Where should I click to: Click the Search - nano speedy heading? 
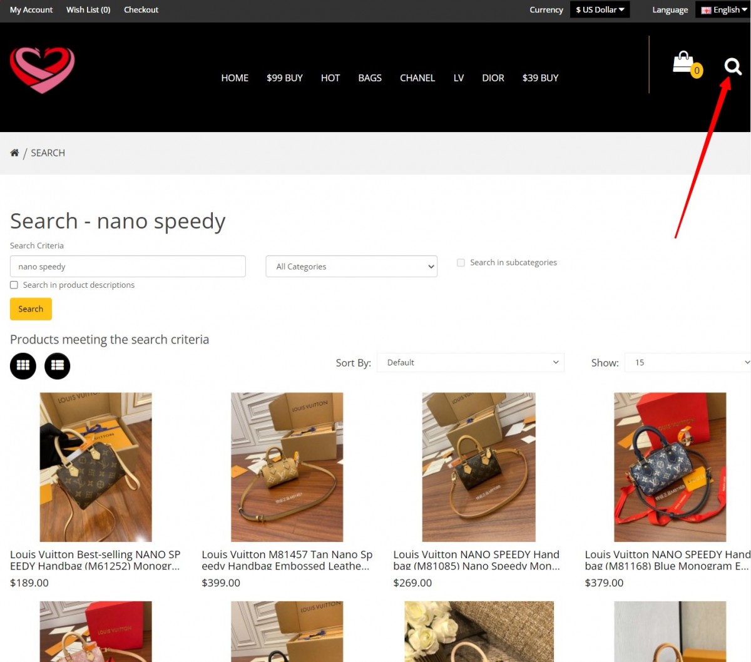click(x=118, y=222)
